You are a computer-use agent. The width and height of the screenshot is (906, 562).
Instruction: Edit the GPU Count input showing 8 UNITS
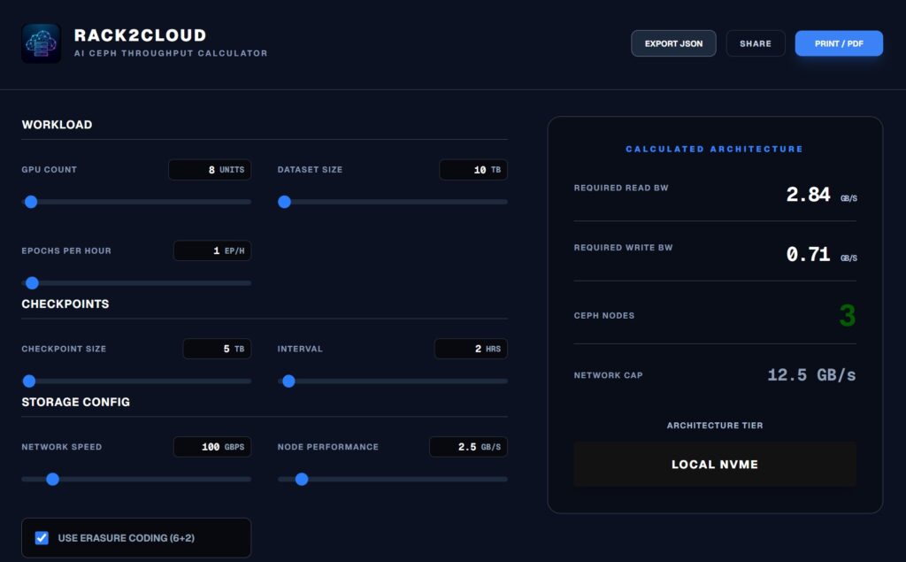(x=210, y=169)
